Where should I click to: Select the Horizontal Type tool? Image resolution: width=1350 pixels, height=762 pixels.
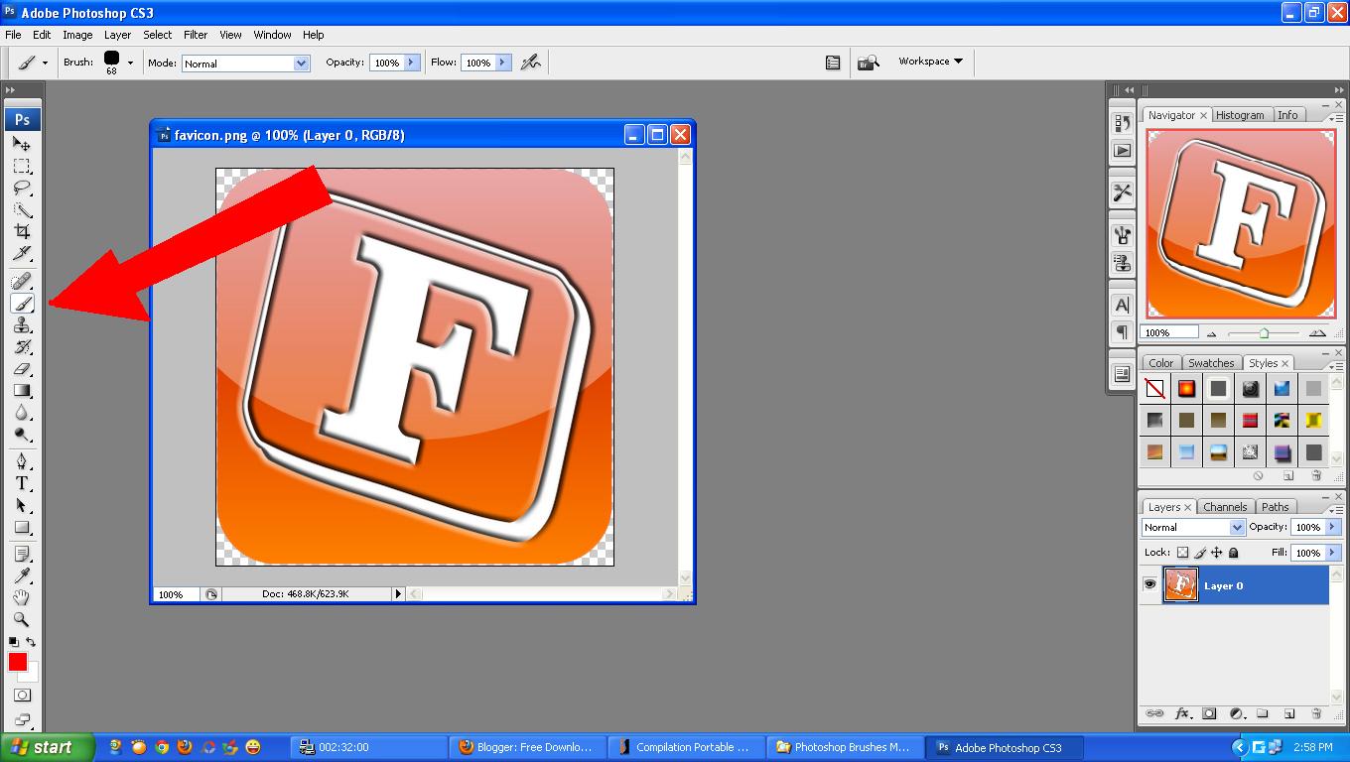pyautogui.click(x=22, y=483)
